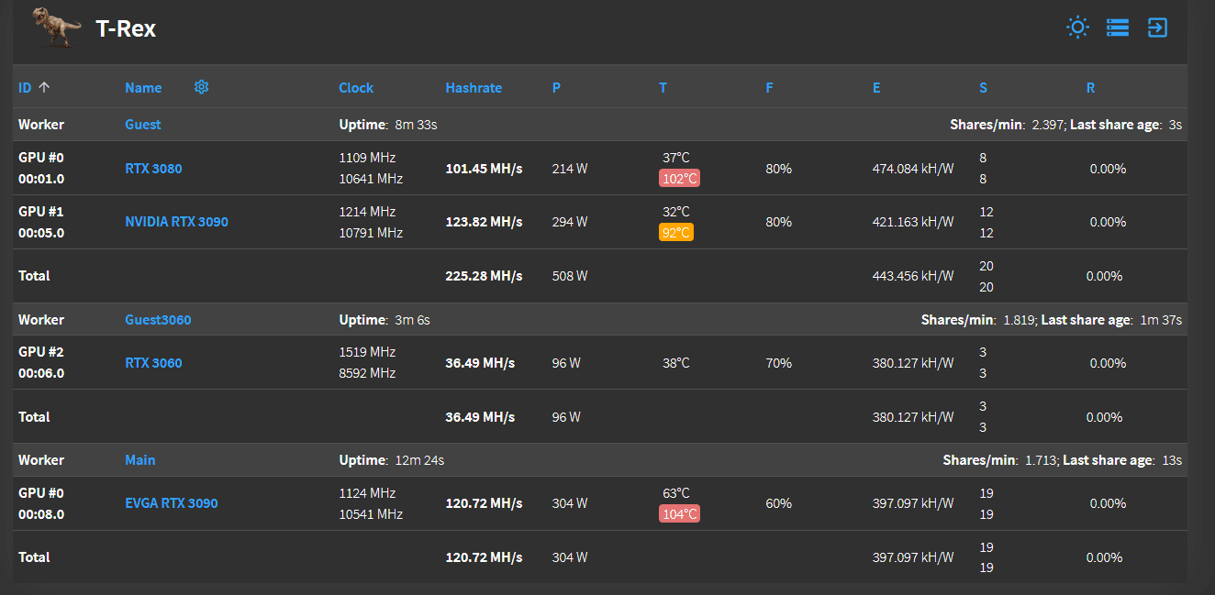This screenshot has width=1215, height=595.
Task: Select the 38°C temperature reading
Action: click(676, 363)
